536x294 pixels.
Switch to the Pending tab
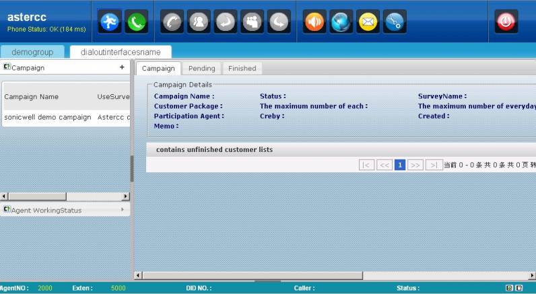click(201, 68)
